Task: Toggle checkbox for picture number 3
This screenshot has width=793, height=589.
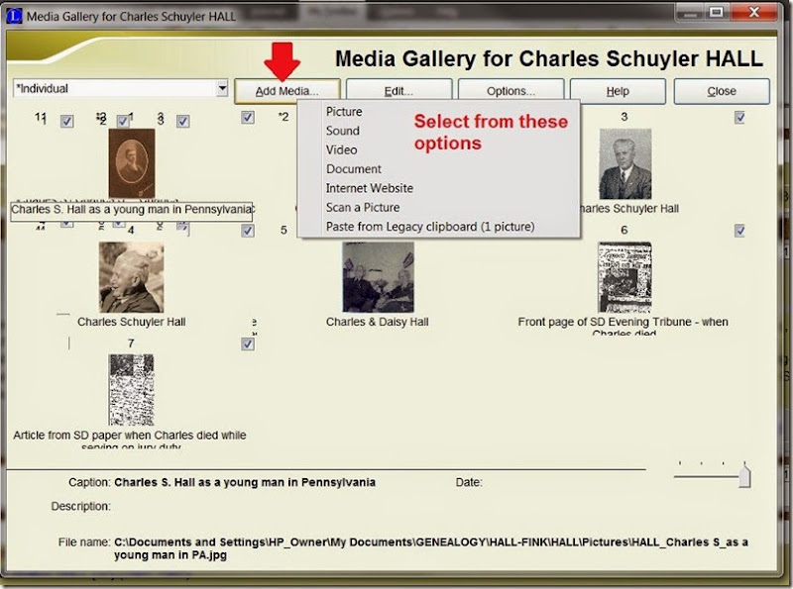Action: (x=739, y=118)
